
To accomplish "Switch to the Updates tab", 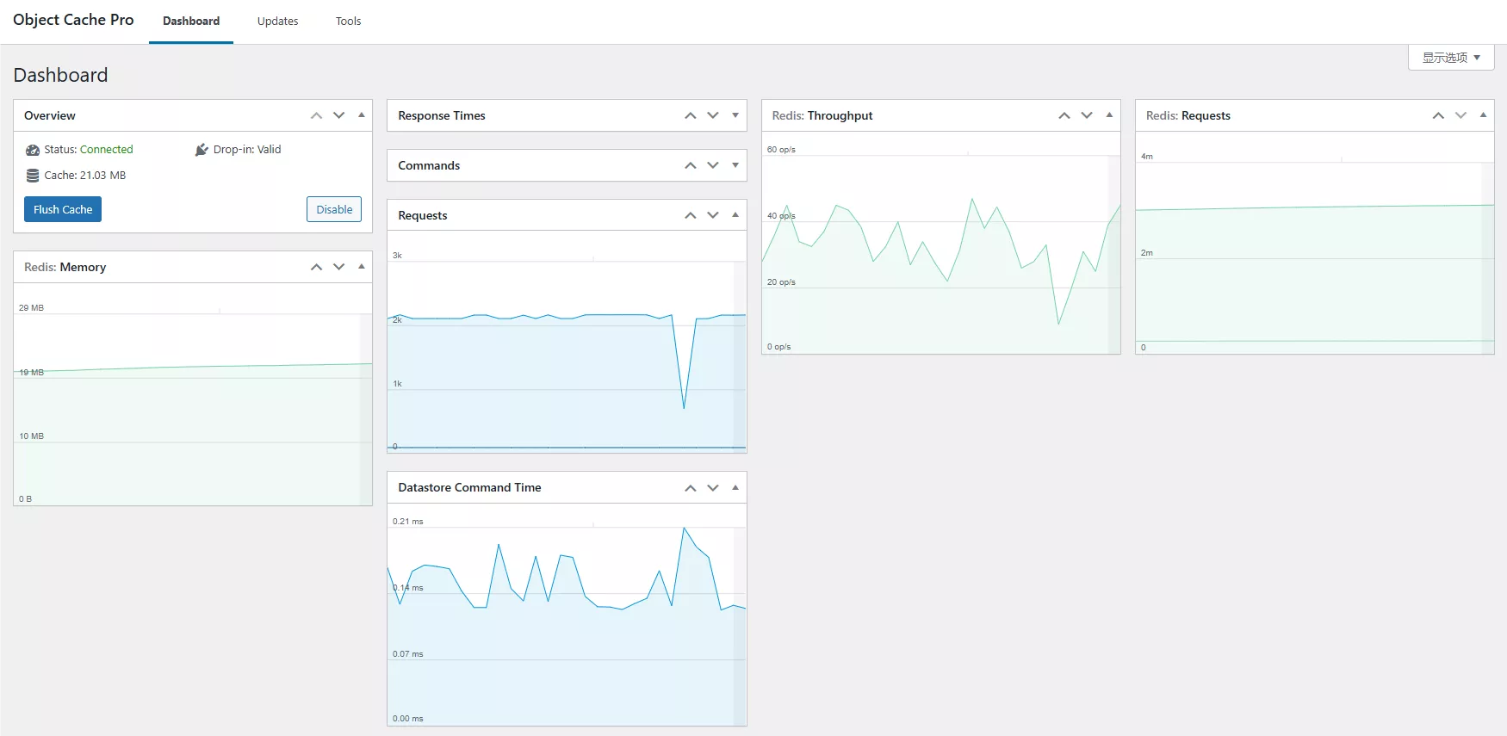I will point(277,22).
